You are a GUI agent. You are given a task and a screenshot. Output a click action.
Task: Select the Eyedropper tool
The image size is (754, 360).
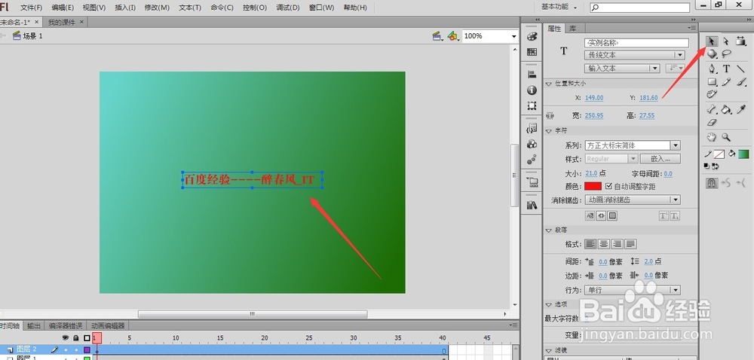click(741, 109)
